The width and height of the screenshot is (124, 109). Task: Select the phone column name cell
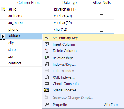pos(29,30)
